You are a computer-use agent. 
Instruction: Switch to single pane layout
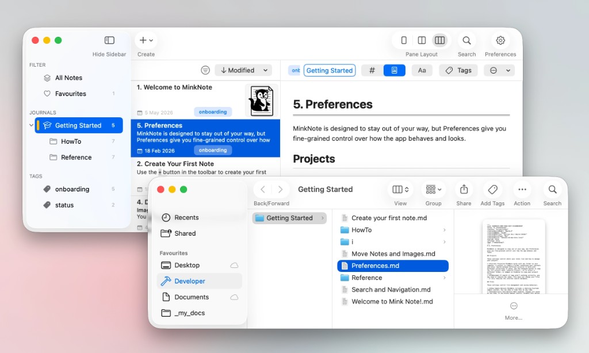(404, 40)
